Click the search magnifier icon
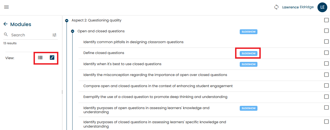This screenshot has height=130, width=330. click(x=6, y=35)
